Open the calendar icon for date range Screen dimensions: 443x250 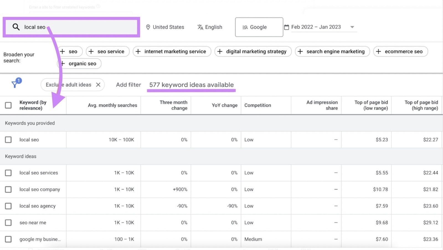pyautogui.click(x=286, y=27)
